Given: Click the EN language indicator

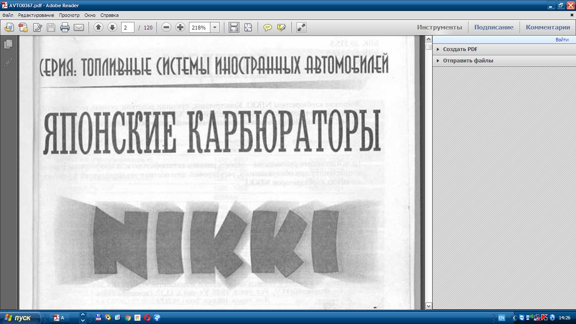Looking at the screenshot, I should [x=501, y=318].
